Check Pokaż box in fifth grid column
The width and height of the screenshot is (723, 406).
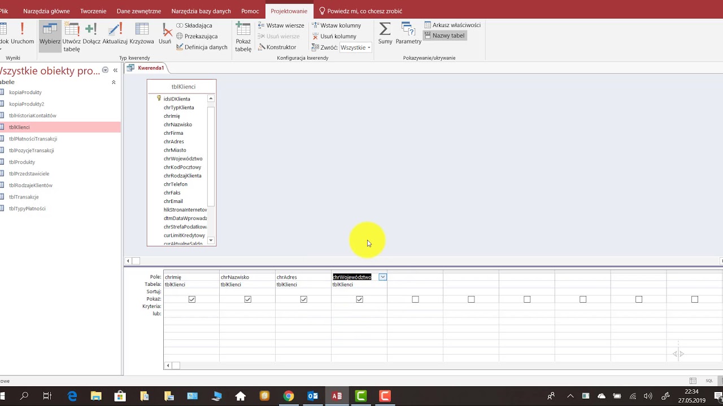[x=416, y=299]
